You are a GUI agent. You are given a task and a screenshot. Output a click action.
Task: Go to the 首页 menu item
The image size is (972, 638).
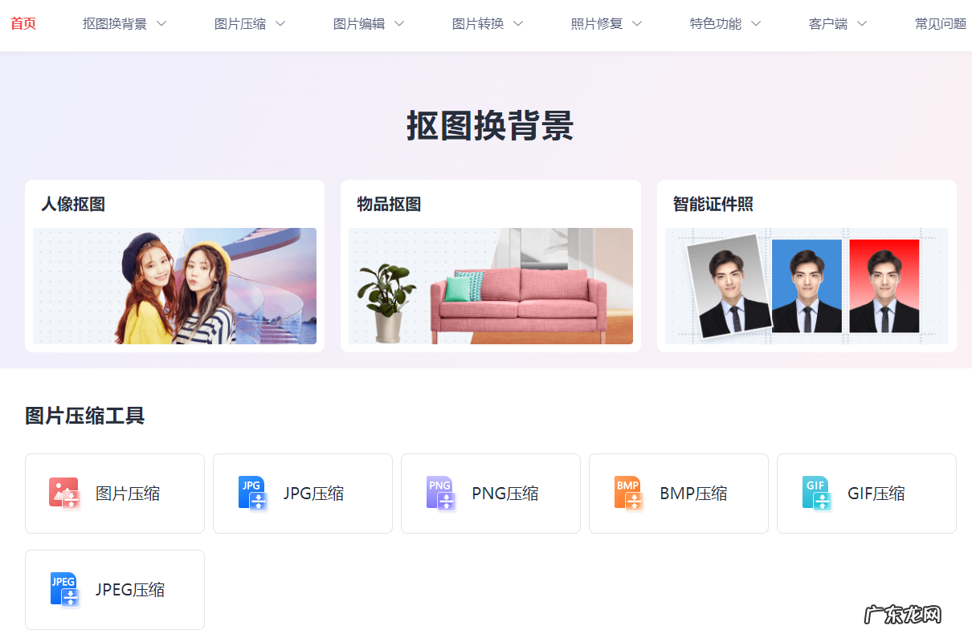pyautogui.click(x=23, y=23)
